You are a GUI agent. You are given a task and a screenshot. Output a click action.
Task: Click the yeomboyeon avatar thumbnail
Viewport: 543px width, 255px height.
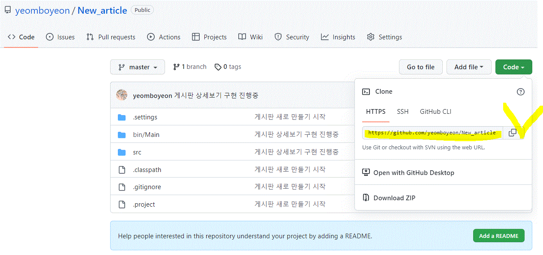click(122, 95)
